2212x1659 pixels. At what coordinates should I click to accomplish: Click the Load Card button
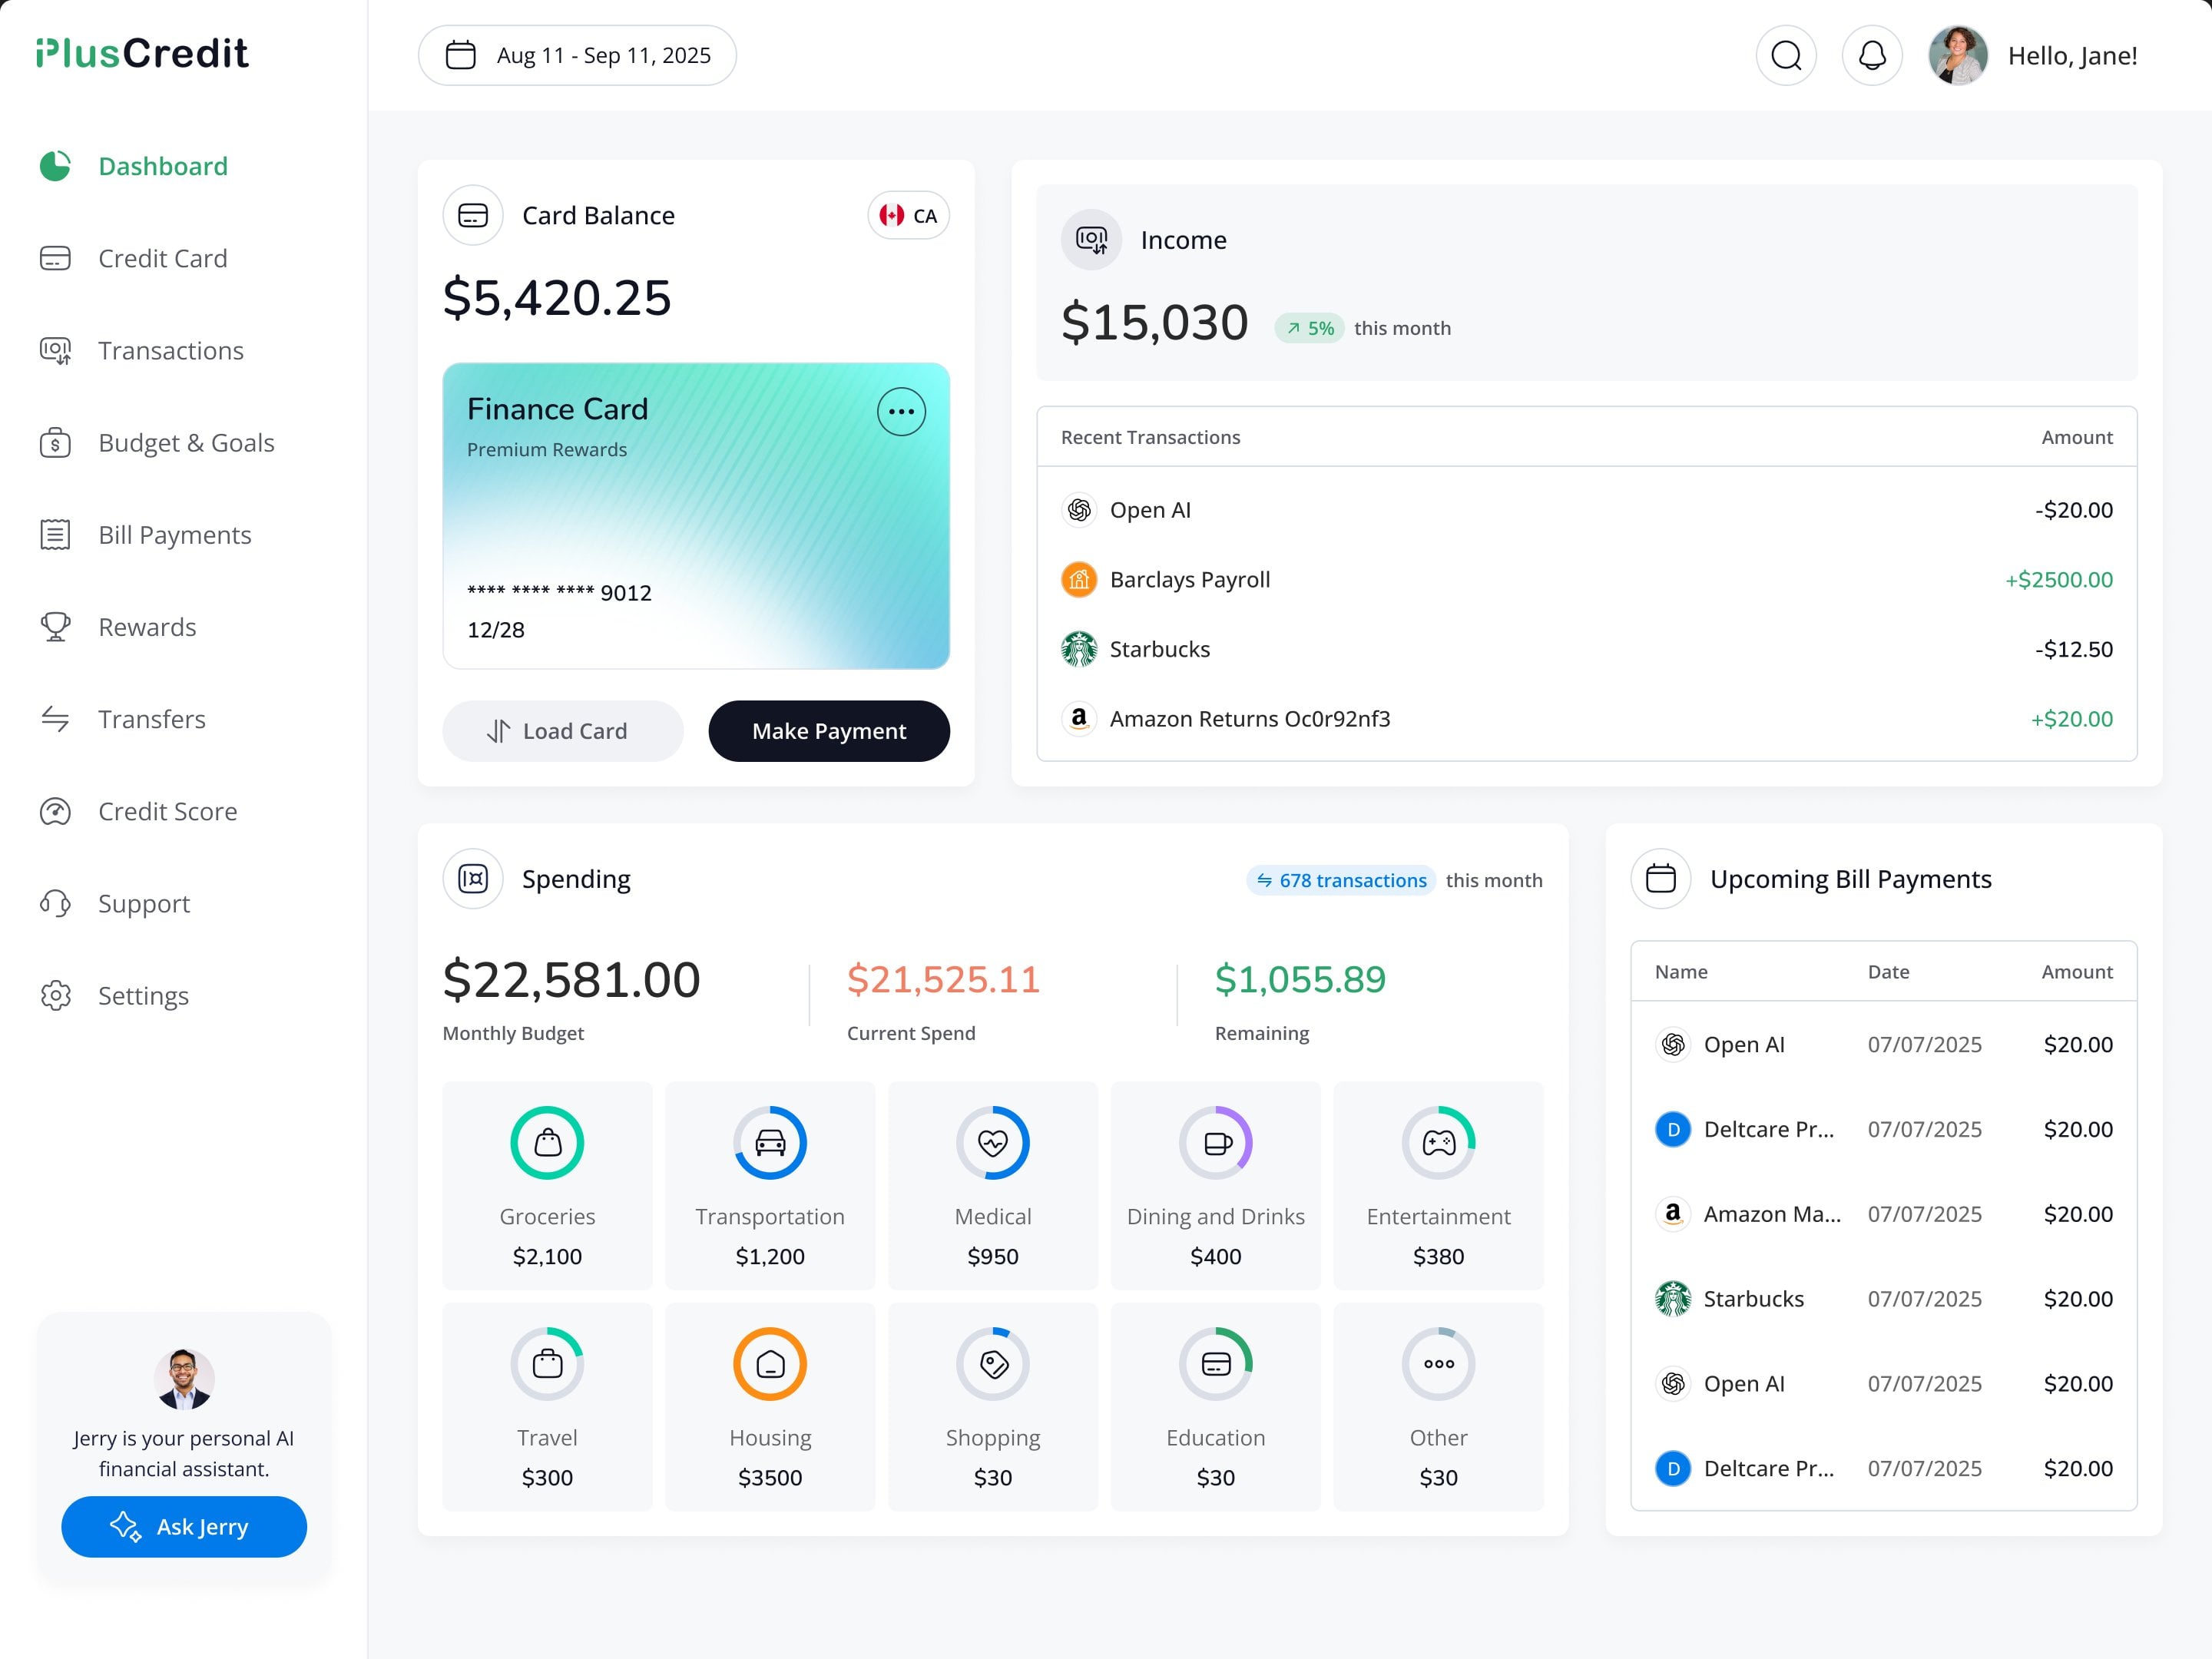click(x=563, y=731)
